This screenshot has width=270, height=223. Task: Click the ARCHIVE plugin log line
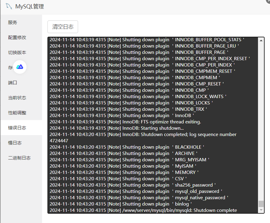click(123, 153)
